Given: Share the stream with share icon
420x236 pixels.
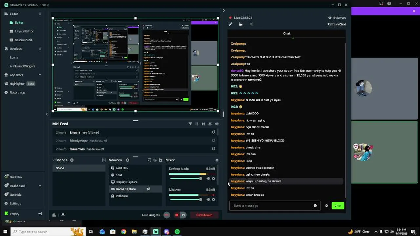Looking at the screenshot, I should click(x=251, y=24).
